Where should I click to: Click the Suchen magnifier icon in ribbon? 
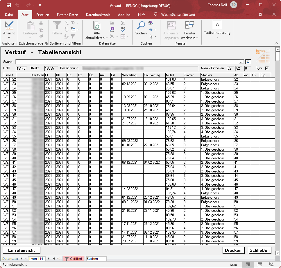[x=141, y=26]
